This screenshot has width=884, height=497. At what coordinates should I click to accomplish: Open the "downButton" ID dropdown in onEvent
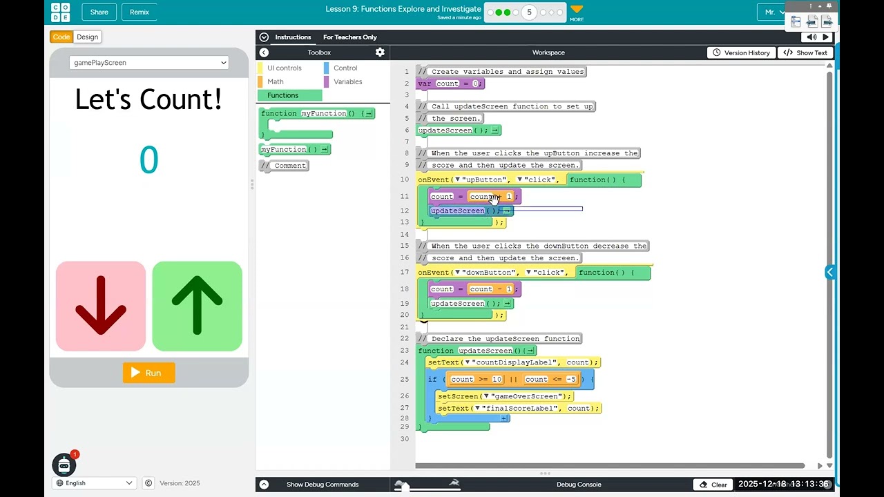pos(457,272)
